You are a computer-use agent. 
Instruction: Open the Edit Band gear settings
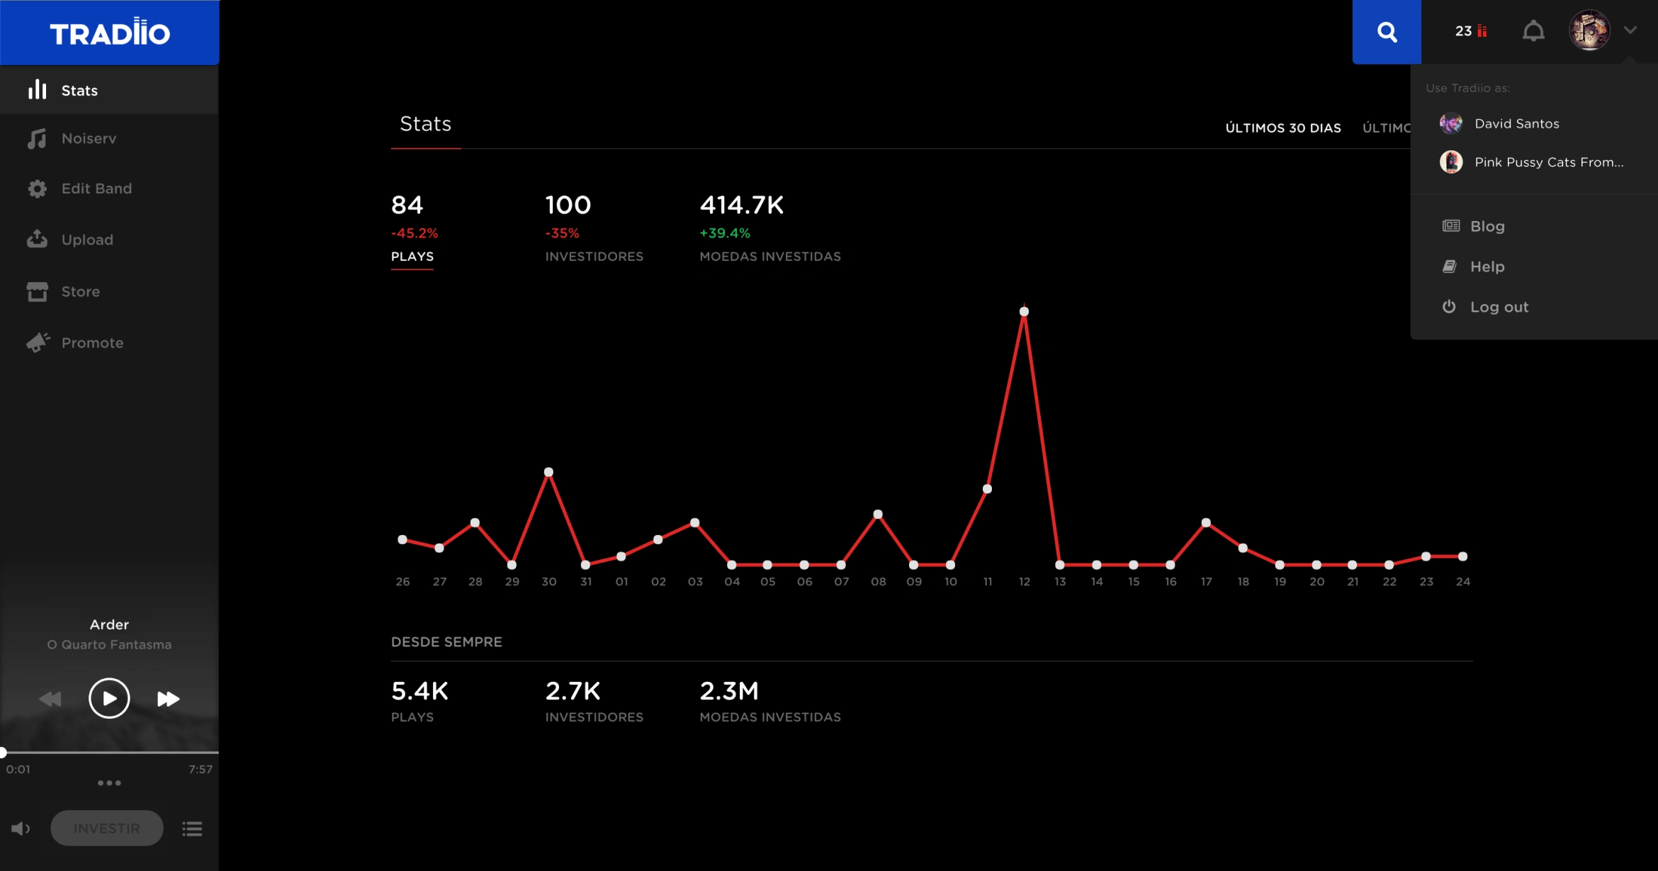37,189
